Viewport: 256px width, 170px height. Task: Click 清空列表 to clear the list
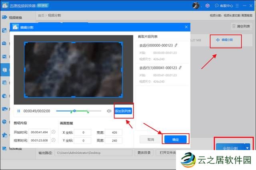(x=241, y=26)
